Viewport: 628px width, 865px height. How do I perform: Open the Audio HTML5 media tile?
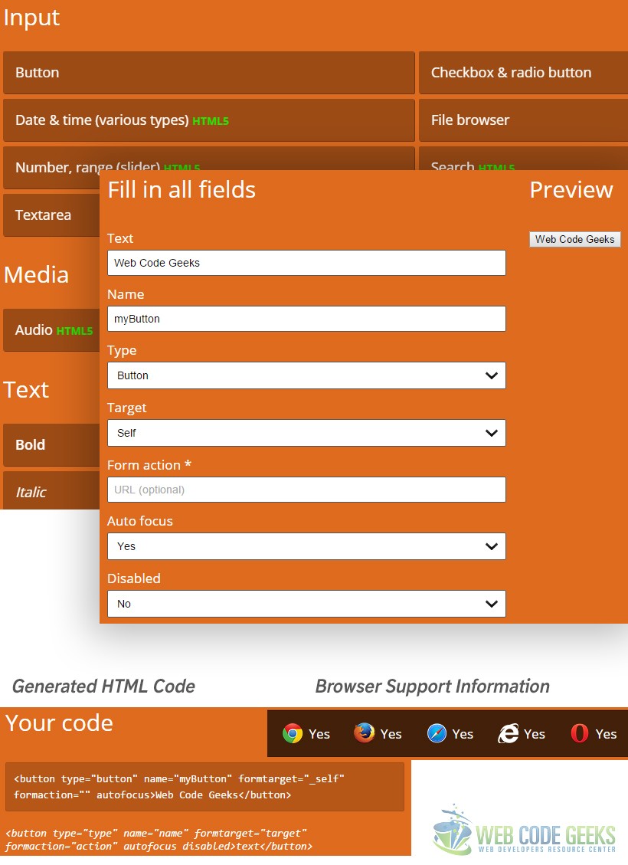tap(51, 330)
